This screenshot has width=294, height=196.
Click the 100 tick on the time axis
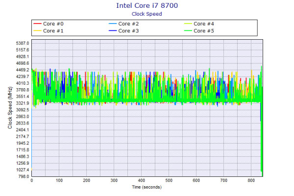pyautogui.click(x=59, y=180)
